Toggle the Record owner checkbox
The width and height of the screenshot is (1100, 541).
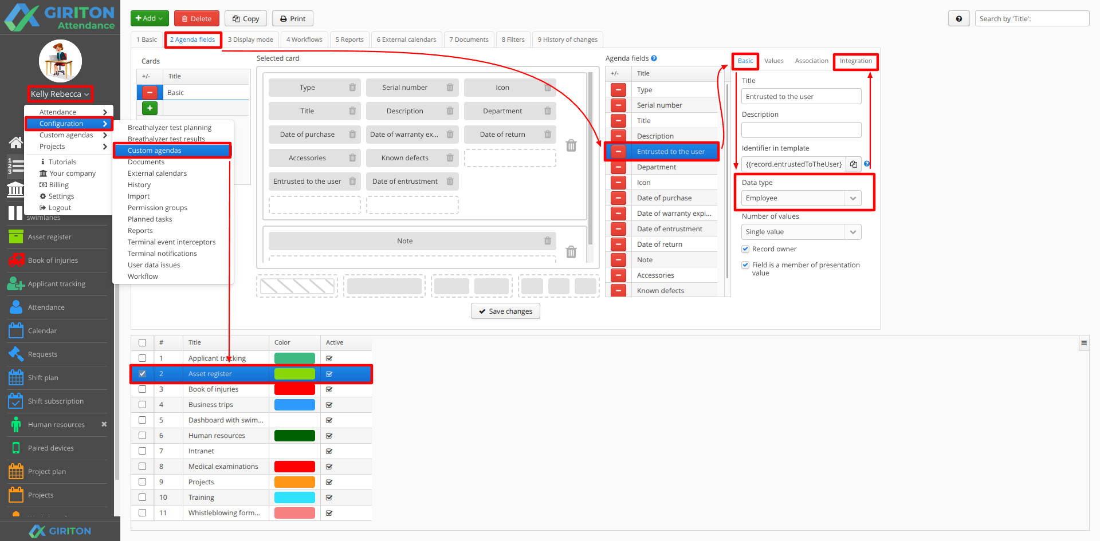pyautogui.click(x=745, y=249)
